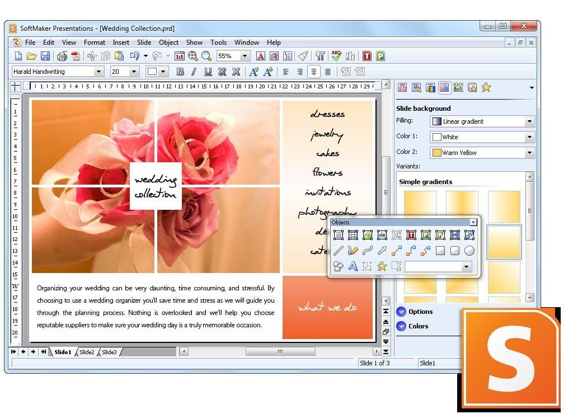Toggle underline formatting
Viewport: 573px width, 414px height.
click(x=208, y=72)
